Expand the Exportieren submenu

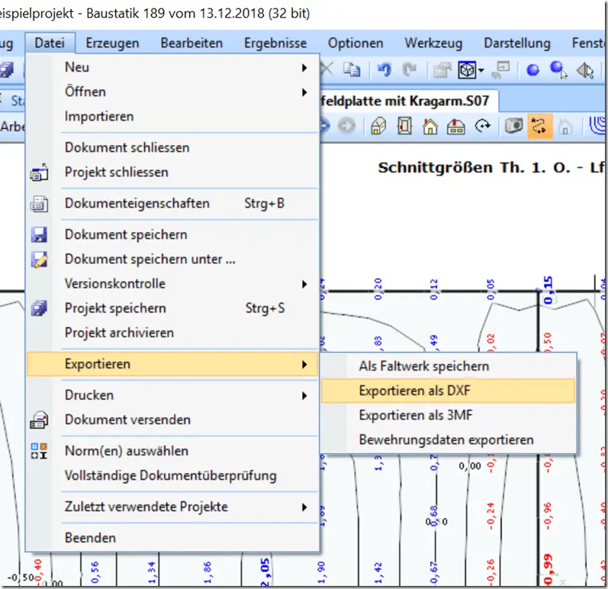[x=173, y=364]
